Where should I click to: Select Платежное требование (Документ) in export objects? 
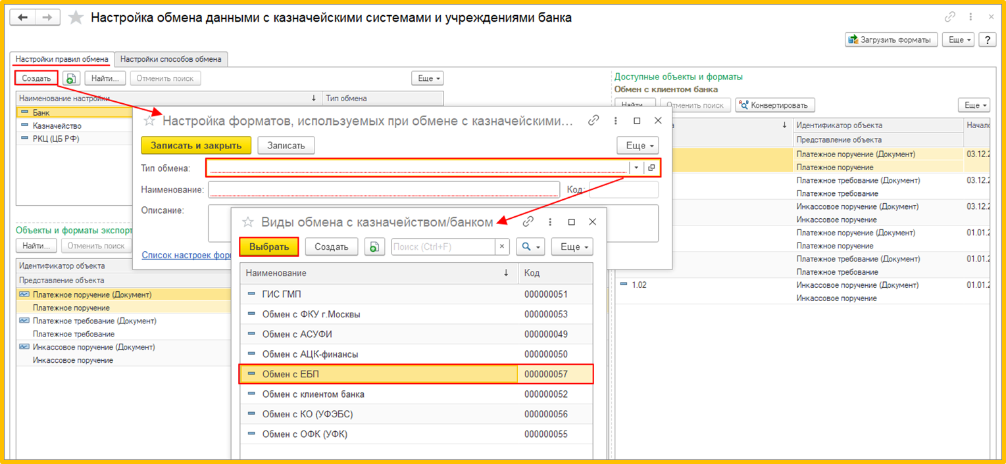[x=94, y=321]
